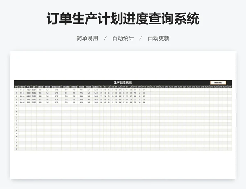This screenshot has width=246, height=189.
Task: Click row number 10 in the serial column
Action: click(16, 118)
